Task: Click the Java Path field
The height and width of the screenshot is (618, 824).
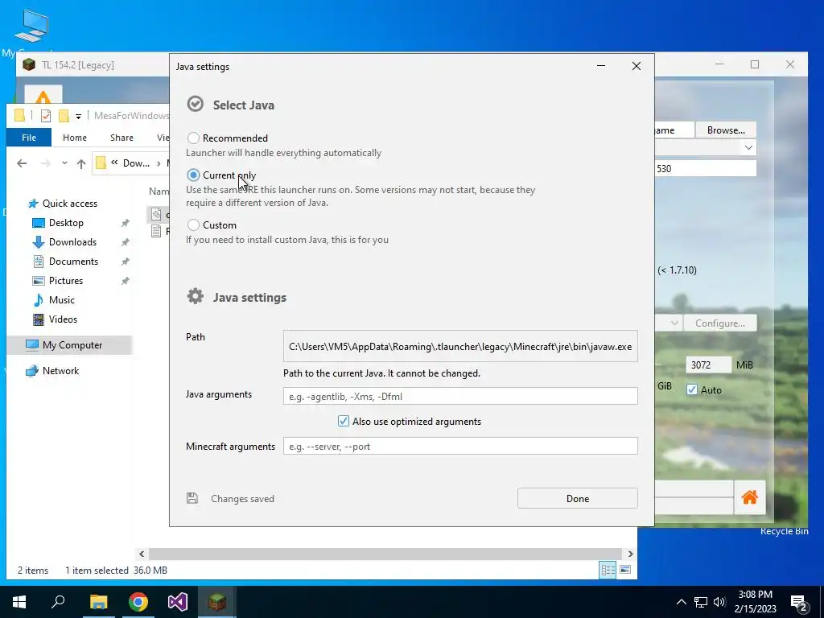Action: 460,346
